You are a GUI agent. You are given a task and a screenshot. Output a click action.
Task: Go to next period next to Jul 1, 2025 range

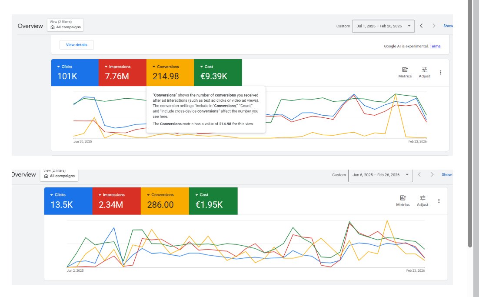[x=434, y=26]
